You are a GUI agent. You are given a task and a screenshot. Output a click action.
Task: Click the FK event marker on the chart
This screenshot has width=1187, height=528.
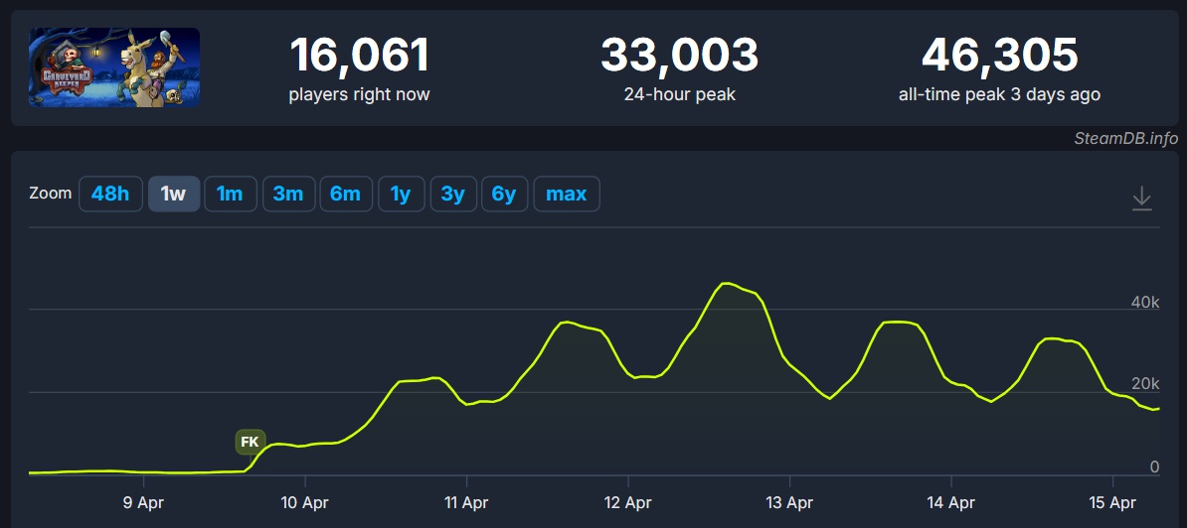point(250,442)
